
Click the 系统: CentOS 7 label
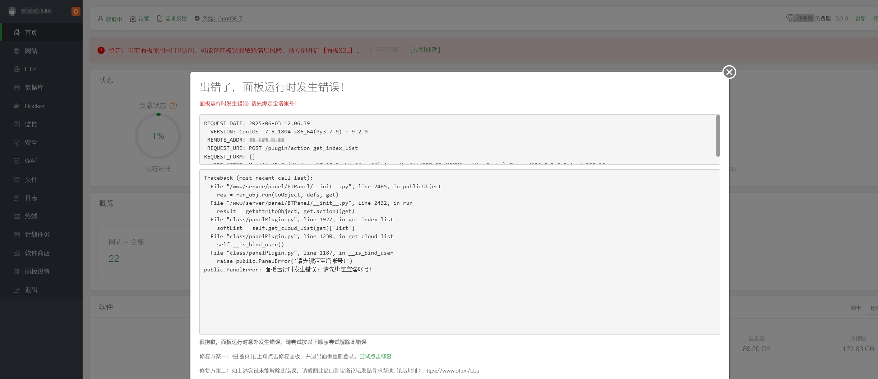click(x=222, y=19)
